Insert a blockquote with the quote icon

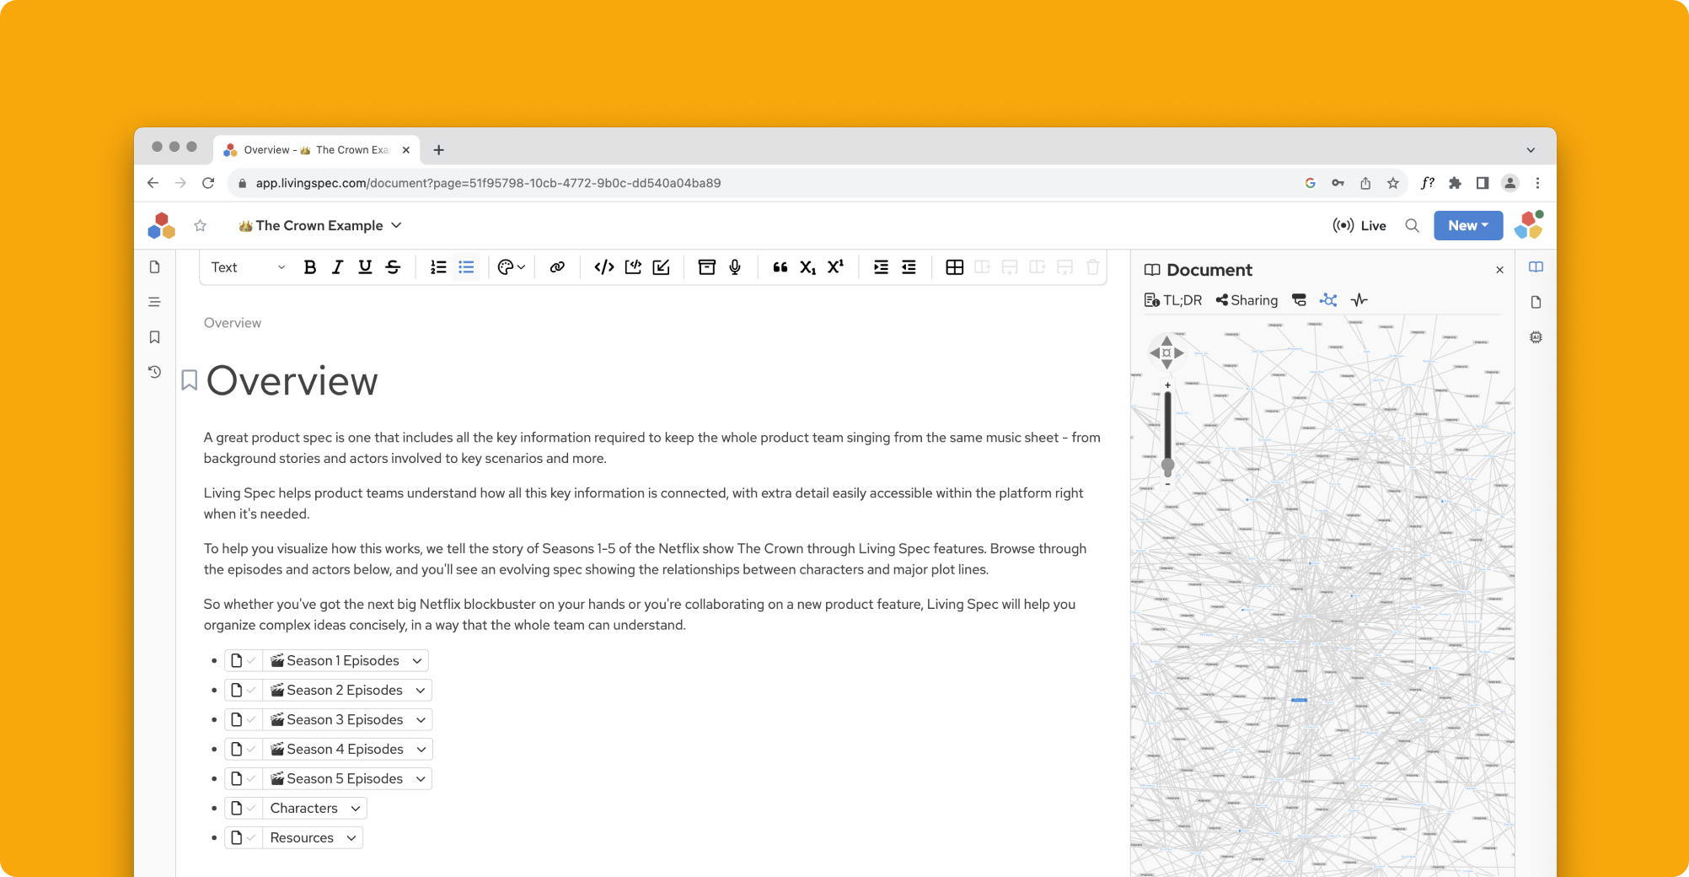(x=780, y=267)
